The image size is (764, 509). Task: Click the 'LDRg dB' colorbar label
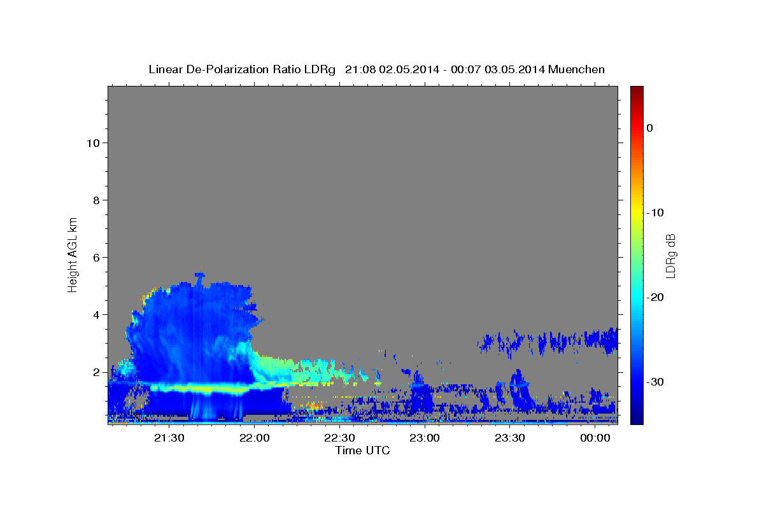point(670,255)
